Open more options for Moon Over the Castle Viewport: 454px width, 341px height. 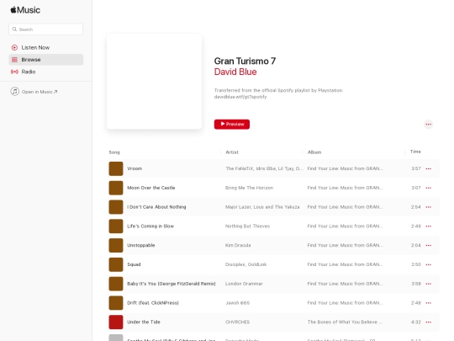tap(428, 188)
